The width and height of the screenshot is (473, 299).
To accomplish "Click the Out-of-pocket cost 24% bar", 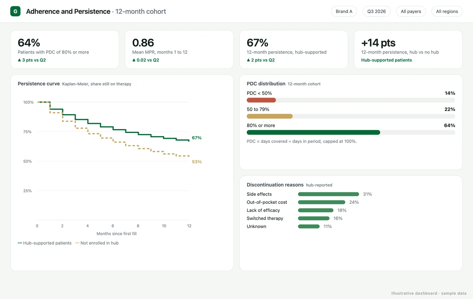I will click(322, 202).
